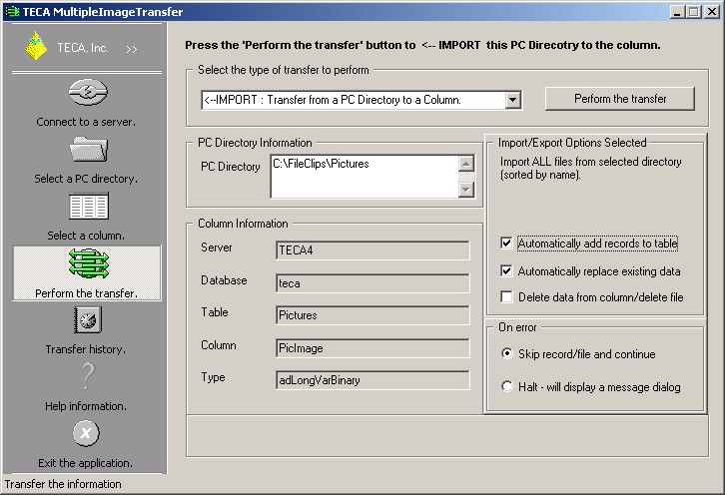Click 'Connect to a server.' label

[x=86, y=122]
